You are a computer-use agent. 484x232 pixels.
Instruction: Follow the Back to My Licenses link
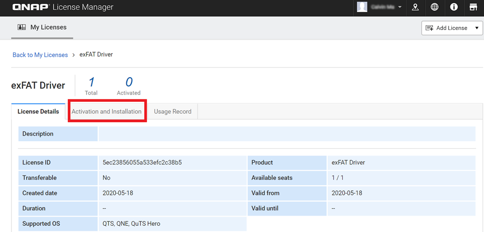pyautogui.click(x=40, y=55)
